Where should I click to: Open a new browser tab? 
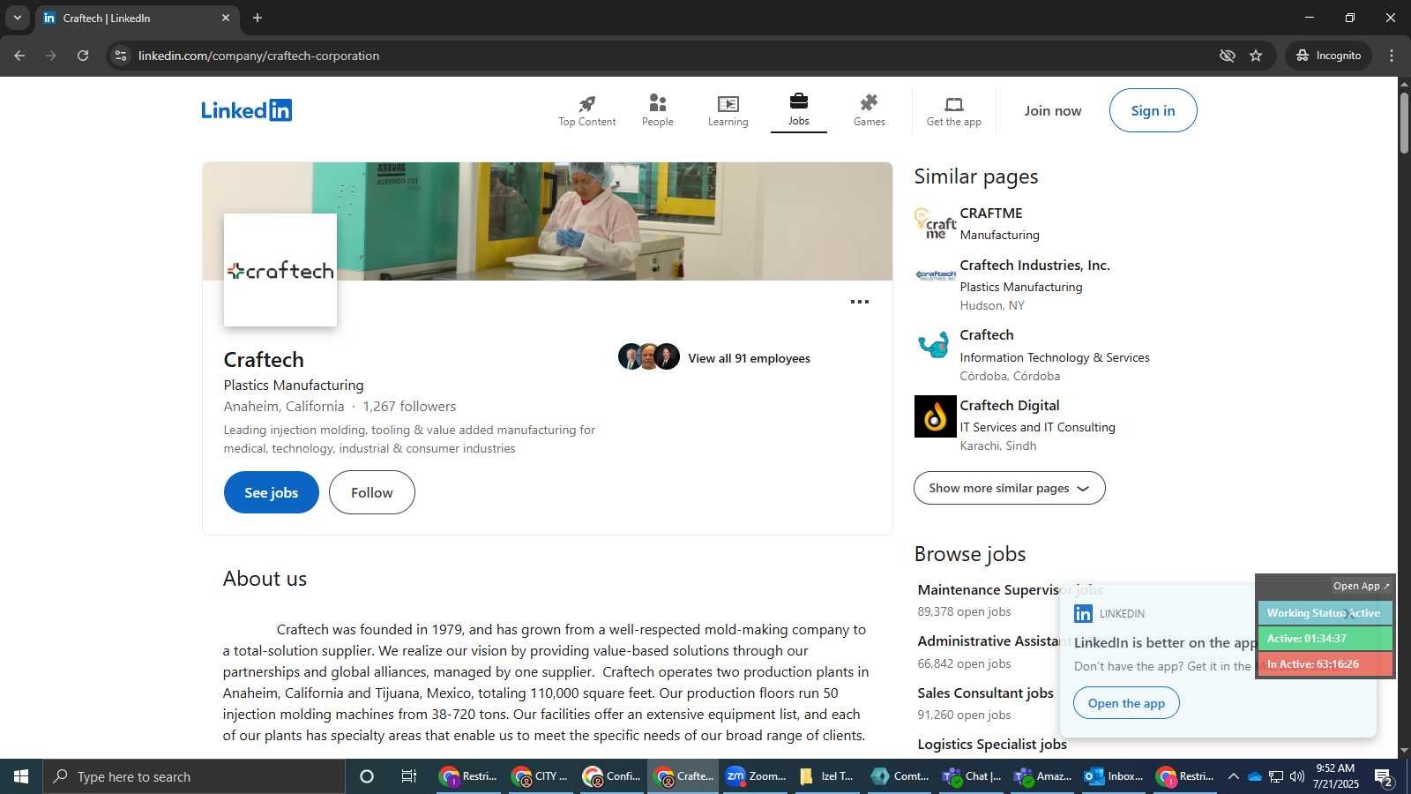258,18
